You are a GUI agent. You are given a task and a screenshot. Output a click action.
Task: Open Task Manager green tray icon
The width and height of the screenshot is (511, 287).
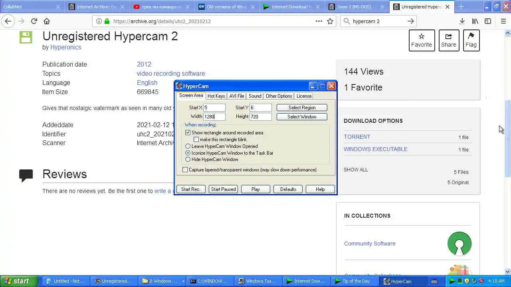click(x=460, y=281)
